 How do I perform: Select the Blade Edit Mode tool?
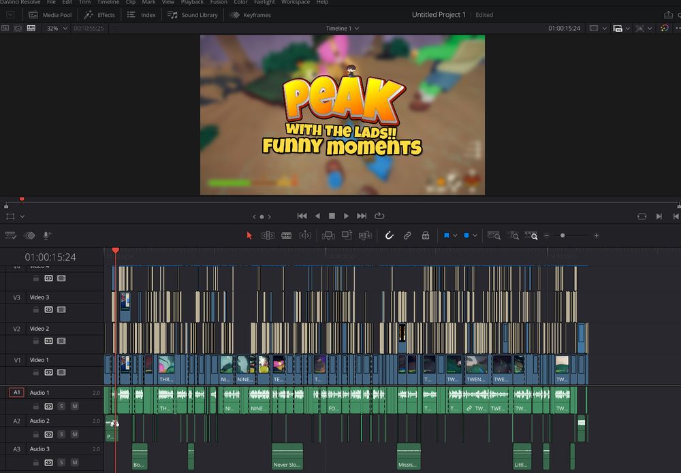click(x=287, y=235)
